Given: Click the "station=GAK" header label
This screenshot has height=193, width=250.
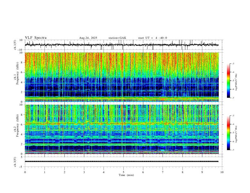Looking at the screenshot, I should tap(117, 38).
